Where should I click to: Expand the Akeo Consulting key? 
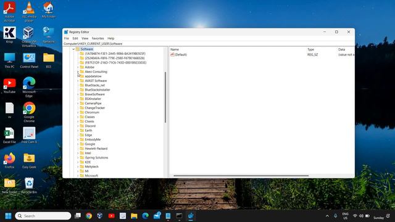[78, 72]
